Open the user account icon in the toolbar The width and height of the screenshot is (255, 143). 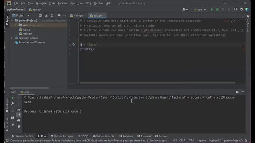tap(185, 10)
